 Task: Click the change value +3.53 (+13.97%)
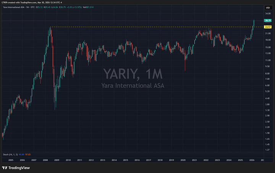tap(74, 7)
